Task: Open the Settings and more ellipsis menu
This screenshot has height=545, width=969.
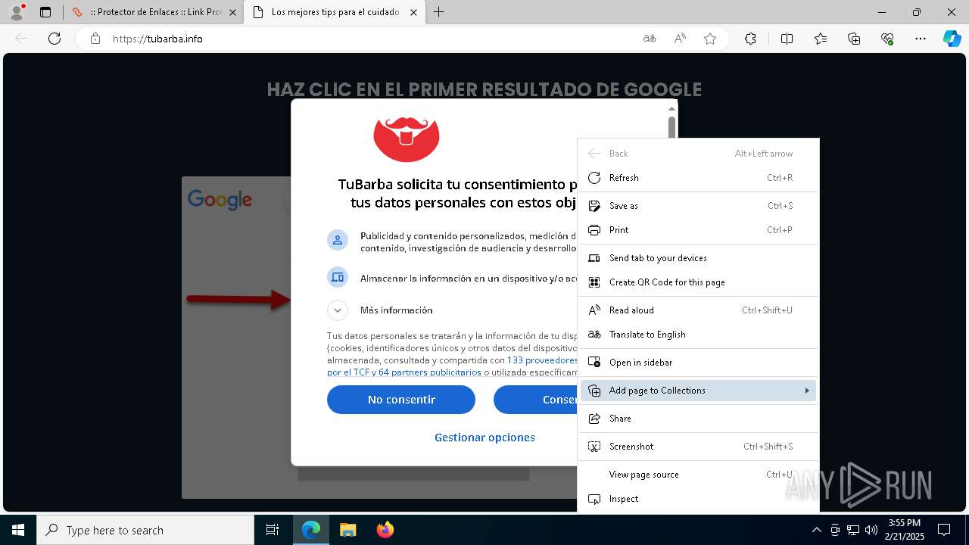Action: tap(921, 39)
